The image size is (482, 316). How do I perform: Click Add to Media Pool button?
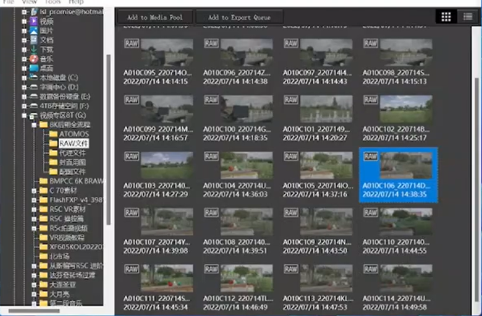tap(155, 17)
